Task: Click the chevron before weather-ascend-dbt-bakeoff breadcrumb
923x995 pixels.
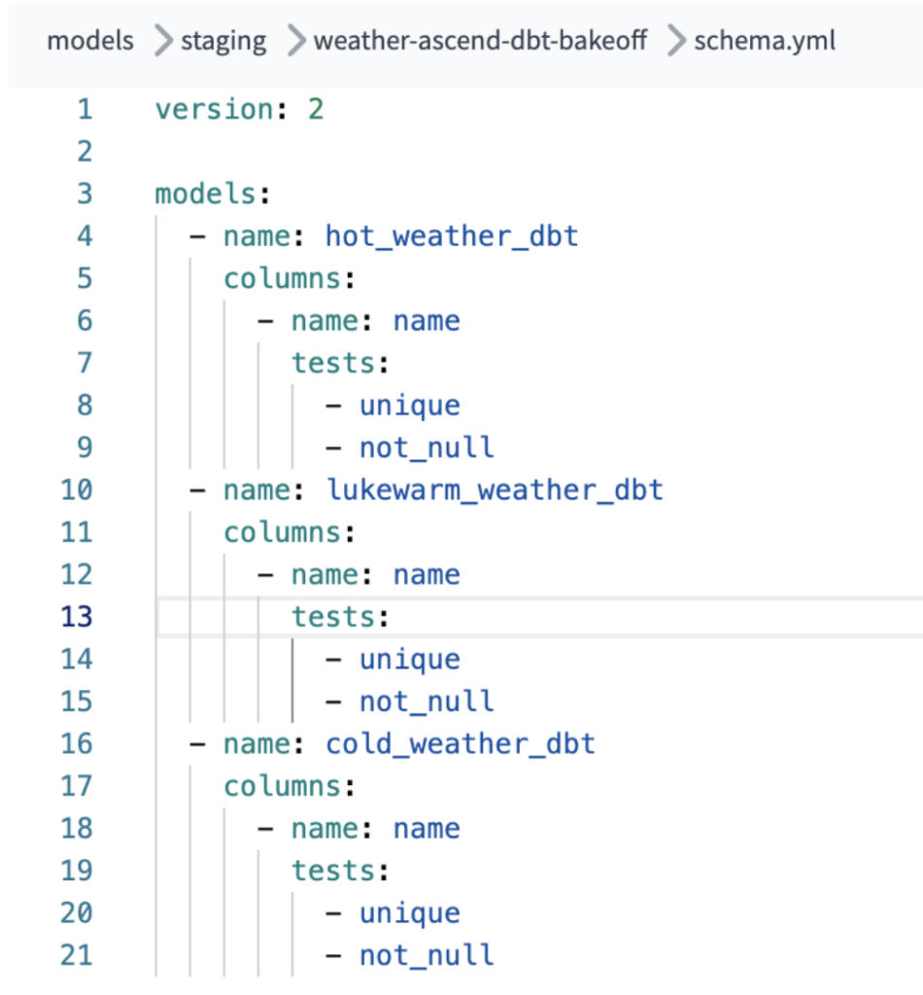Action: click(x=295, y=42)
